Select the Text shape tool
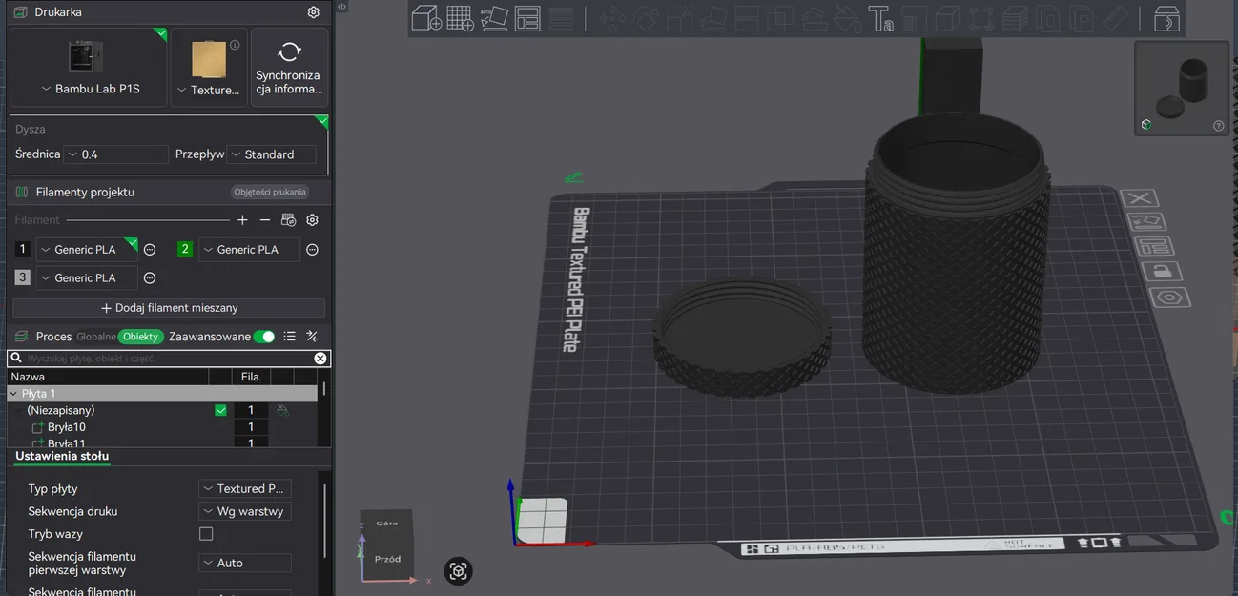This screenshot has height=596, width=1238. (880, 18)
